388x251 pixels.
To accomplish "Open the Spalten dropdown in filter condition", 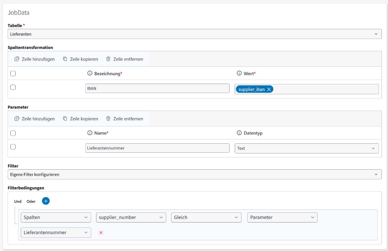I will click(56, 217).
